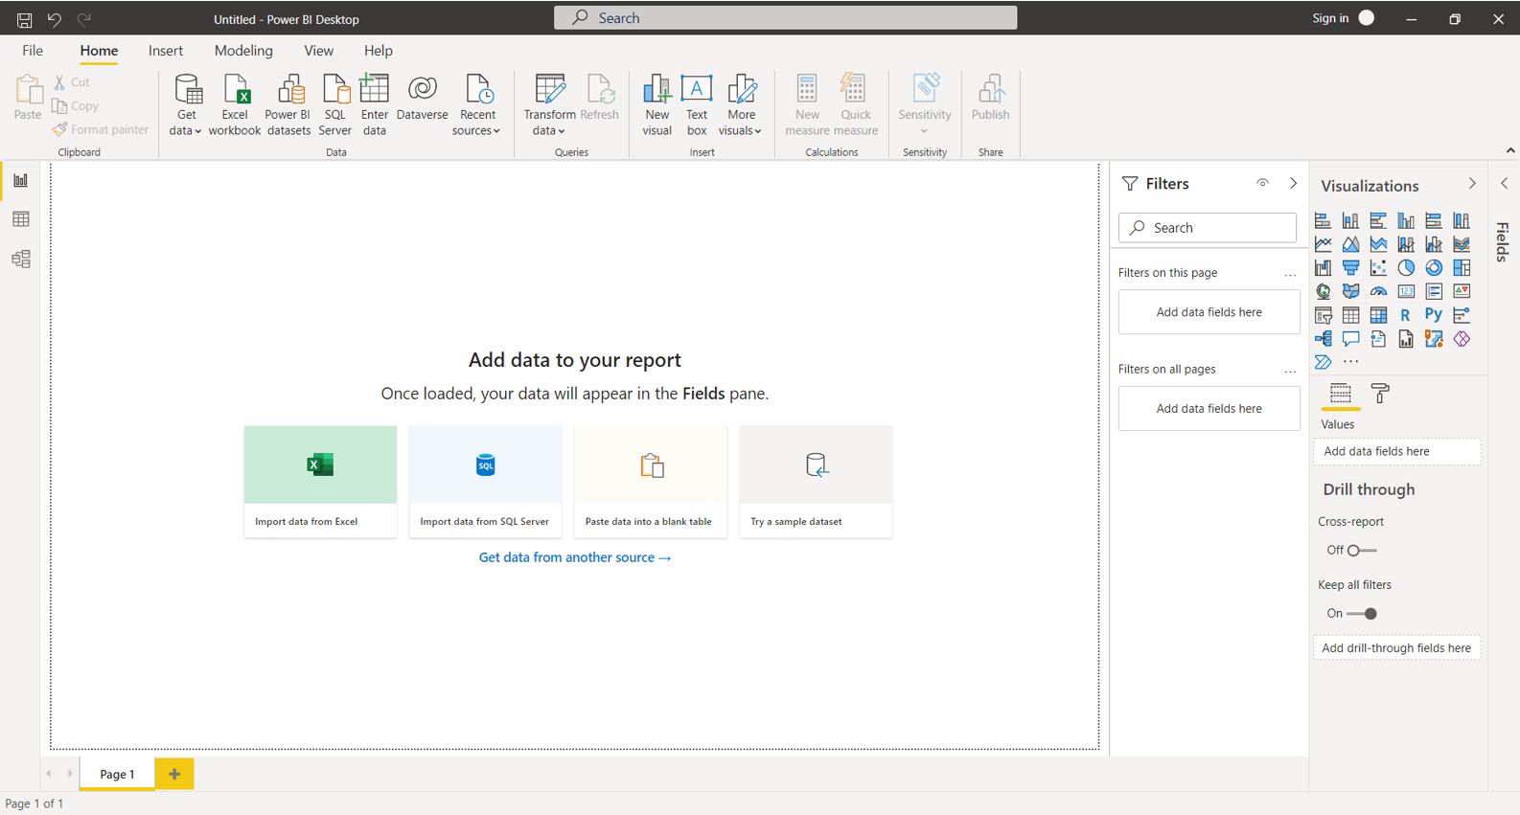Image resolution: width=1520 pixels, height=815 pixels.
Task: Switch to Data view in left sidebar
Action: tap(21, 219)
